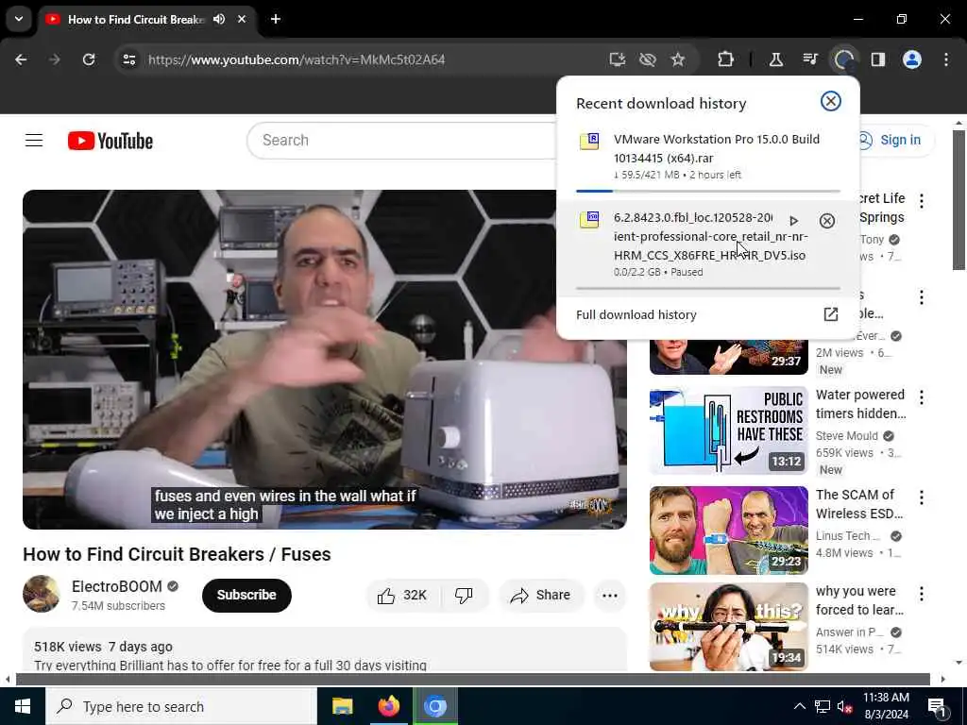The height and width of the screenshot is (725, 967).
Task: Open Water powered timers hidden title
Action: 861,404
